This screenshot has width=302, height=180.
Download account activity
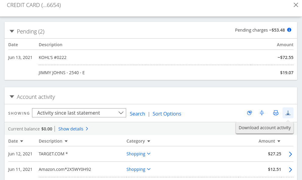tap(288, 113)
